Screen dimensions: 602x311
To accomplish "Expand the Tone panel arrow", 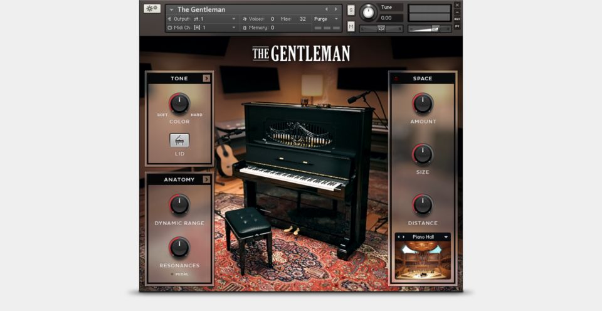I will click(206, 78).
